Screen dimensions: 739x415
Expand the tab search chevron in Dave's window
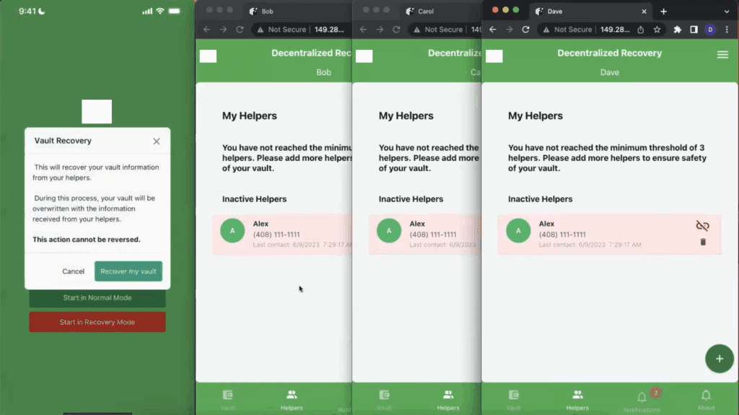(726, 12)
